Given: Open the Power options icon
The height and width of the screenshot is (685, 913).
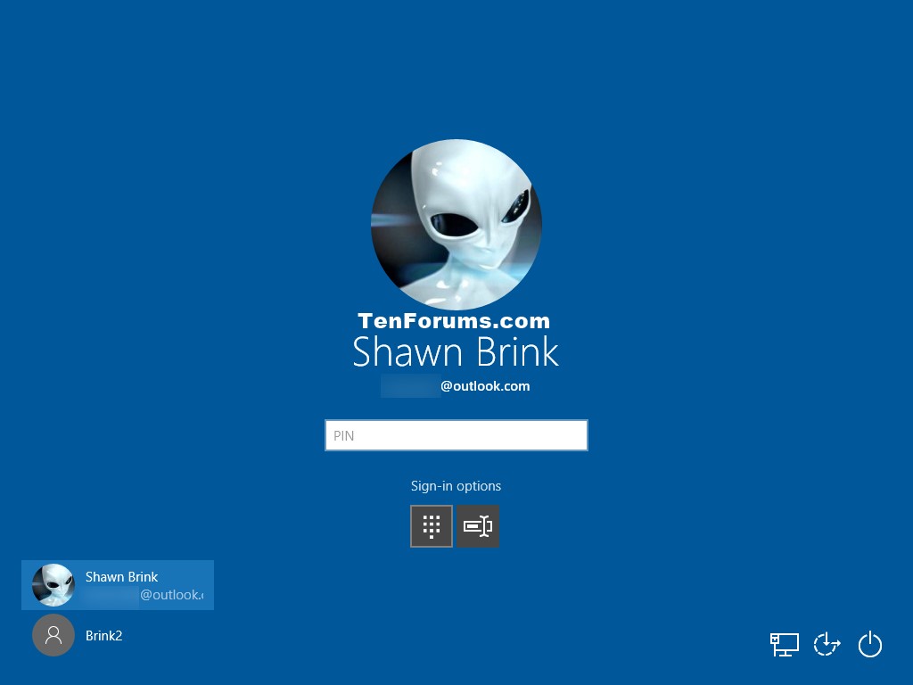Looking at the screenshot, I should coord(870,644).
